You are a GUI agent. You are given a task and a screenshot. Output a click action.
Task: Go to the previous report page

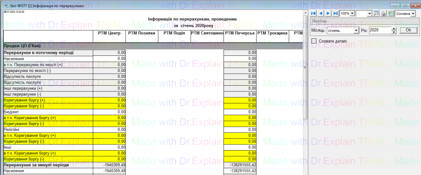321,14
